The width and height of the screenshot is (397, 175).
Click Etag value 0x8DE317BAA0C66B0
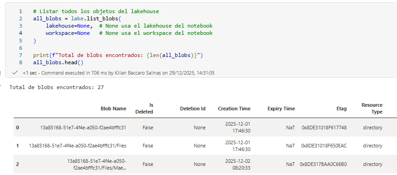323,164
